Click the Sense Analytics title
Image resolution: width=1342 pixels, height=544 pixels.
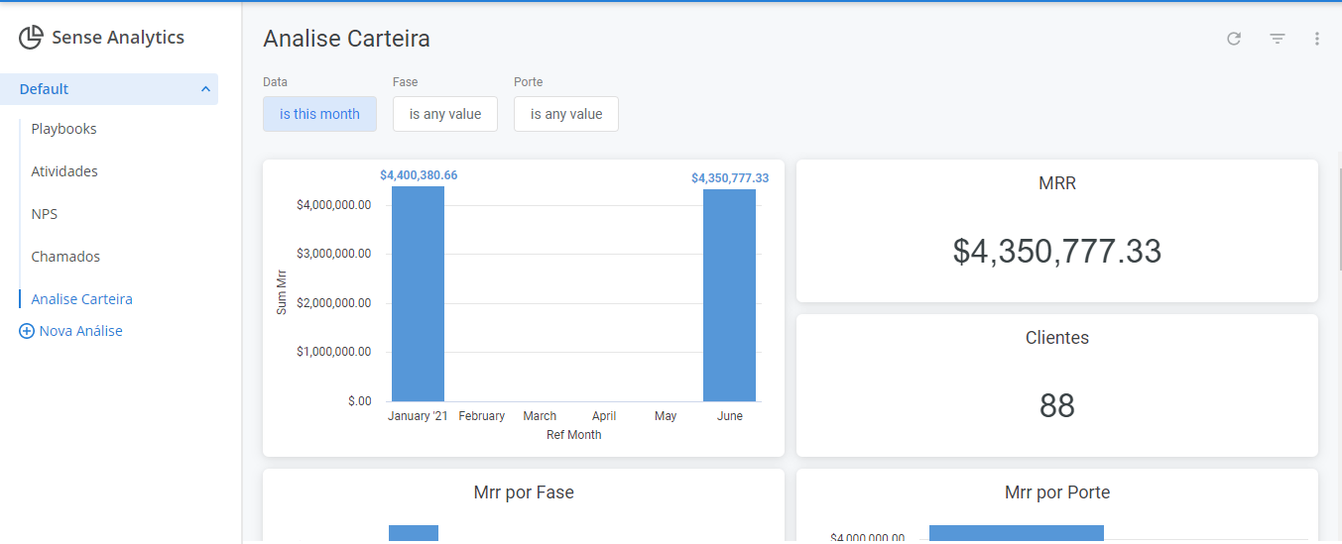click(x=118, y=38)
